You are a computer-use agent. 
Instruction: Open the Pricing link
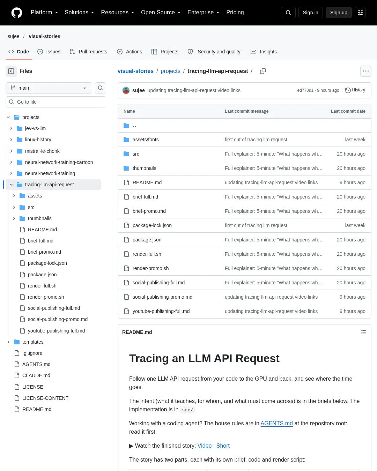tap(235, 13)
